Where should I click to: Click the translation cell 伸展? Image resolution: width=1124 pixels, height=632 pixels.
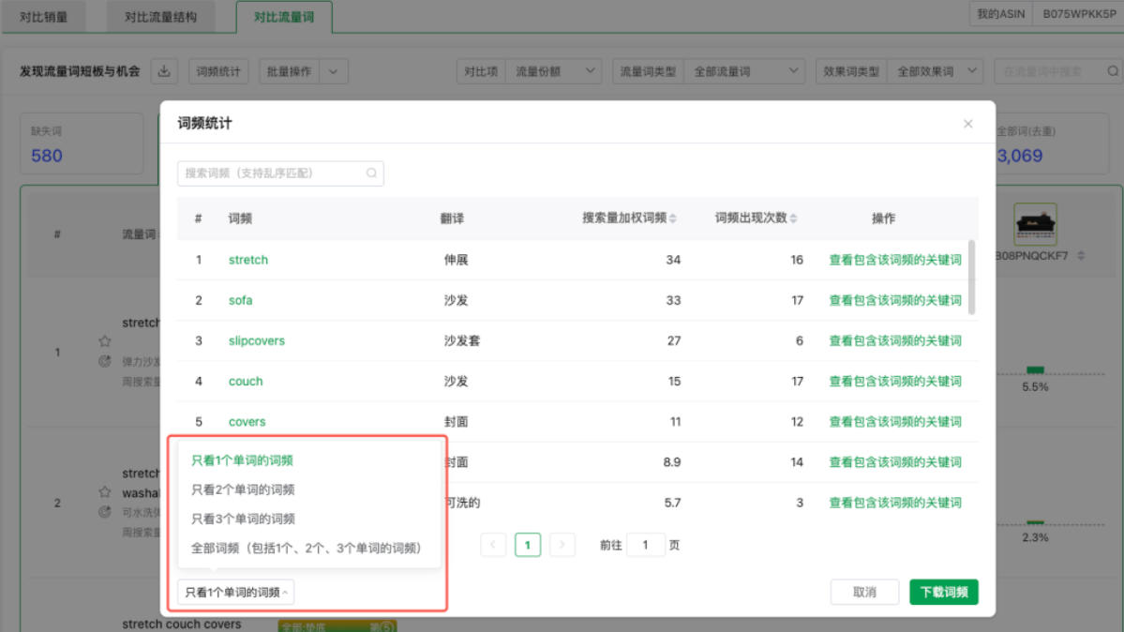[x=456, y=260]
